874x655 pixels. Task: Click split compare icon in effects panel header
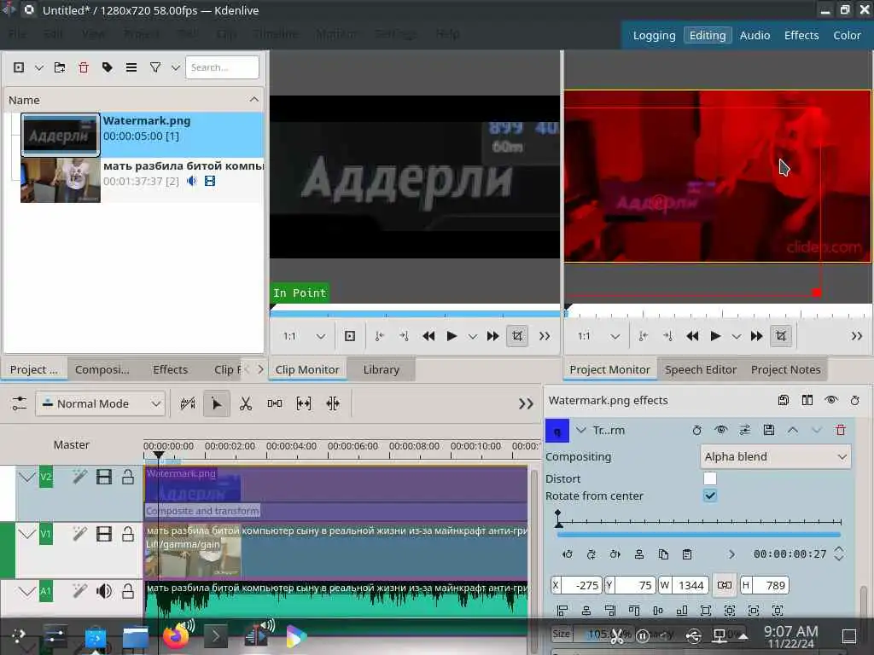tap(807, 400)
